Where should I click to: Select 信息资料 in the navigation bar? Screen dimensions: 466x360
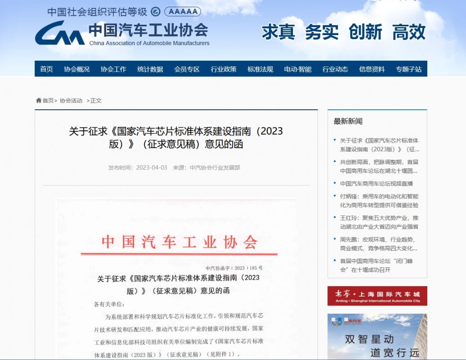(372, 69)
